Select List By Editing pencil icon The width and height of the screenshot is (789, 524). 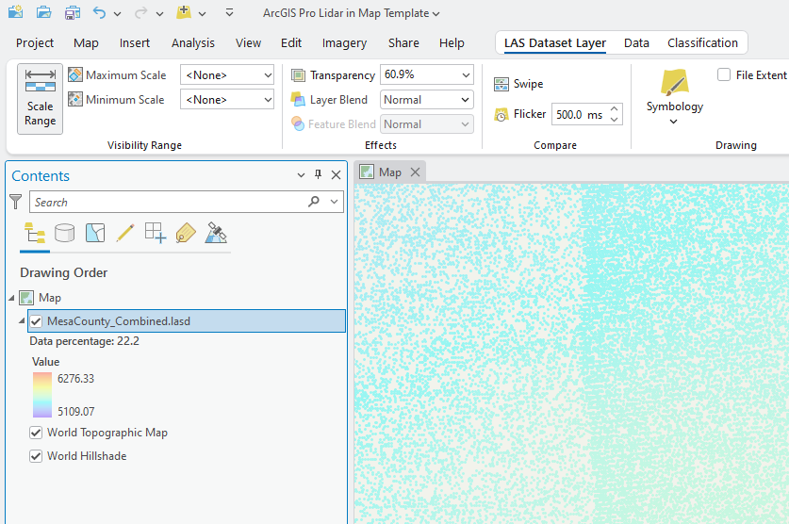coord(124,234)
